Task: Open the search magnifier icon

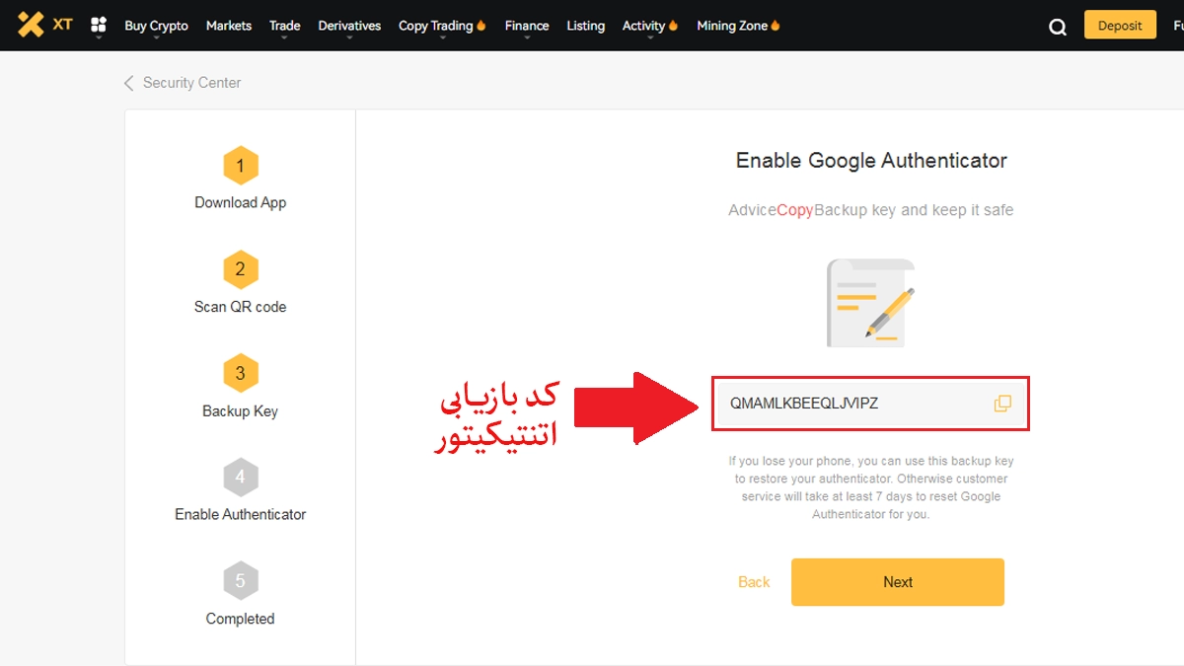Action: click(x=1058, y=27)
